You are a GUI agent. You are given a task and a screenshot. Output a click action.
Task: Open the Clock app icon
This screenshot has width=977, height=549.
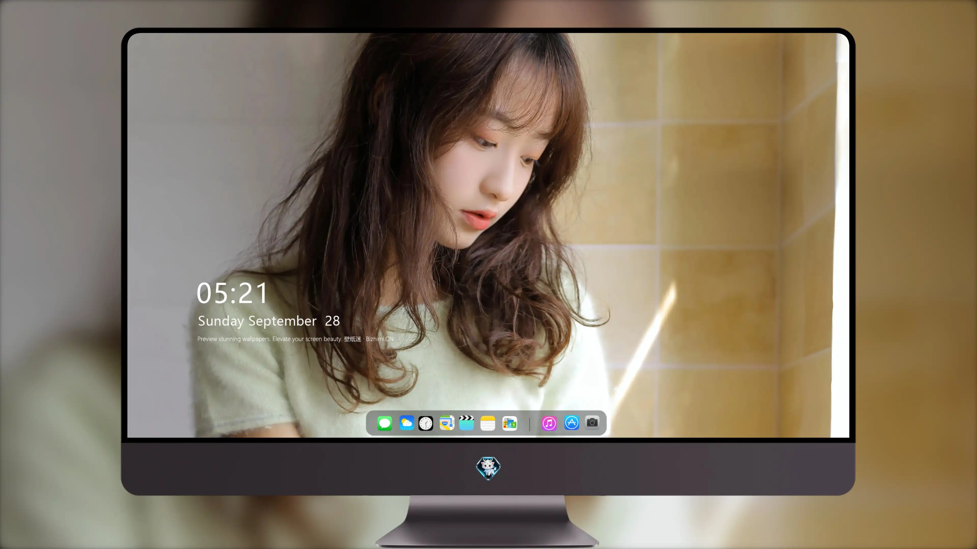click(426, 423)
